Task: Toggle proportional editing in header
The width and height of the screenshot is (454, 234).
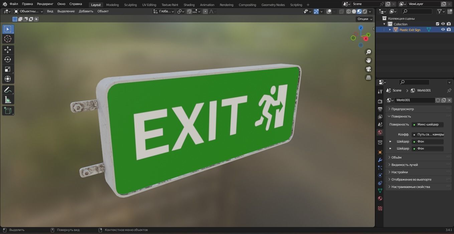Action: tap(205, 11)
